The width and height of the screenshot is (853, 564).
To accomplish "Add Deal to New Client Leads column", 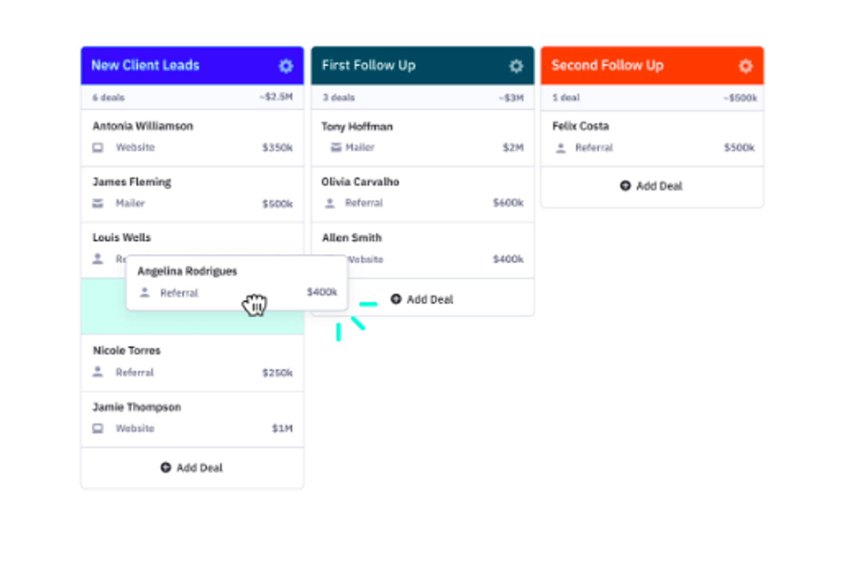I will 192,468.
